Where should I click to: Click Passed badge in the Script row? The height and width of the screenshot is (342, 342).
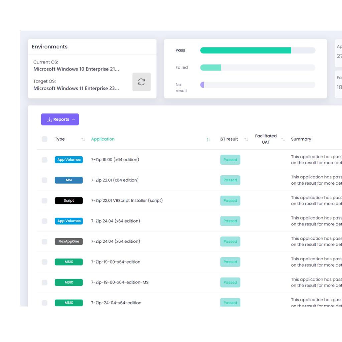tap(230, 201)
